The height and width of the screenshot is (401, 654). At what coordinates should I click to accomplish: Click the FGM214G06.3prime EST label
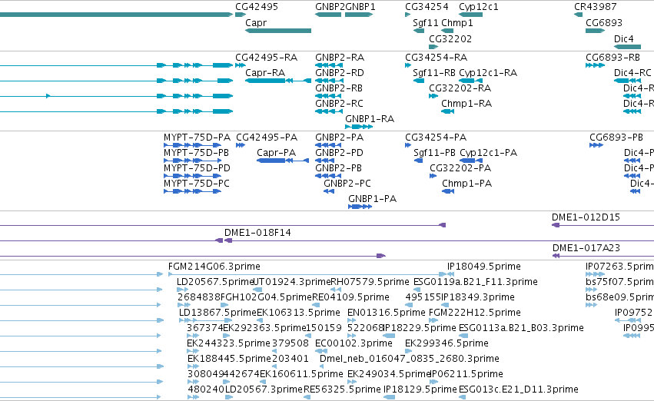(x=214, y=267)
